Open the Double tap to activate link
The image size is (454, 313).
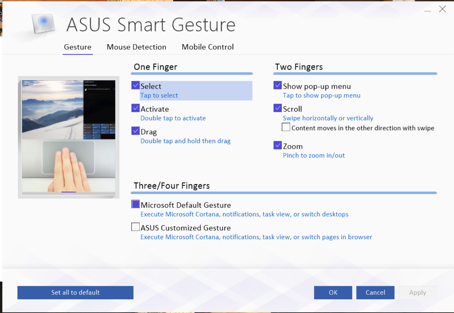point(173,118)
